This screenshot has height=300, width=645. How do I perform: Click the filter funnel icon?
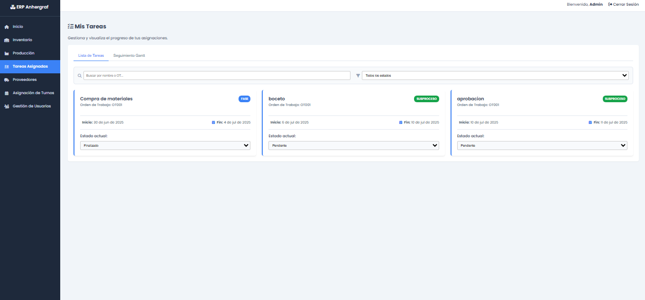point(358,76)
